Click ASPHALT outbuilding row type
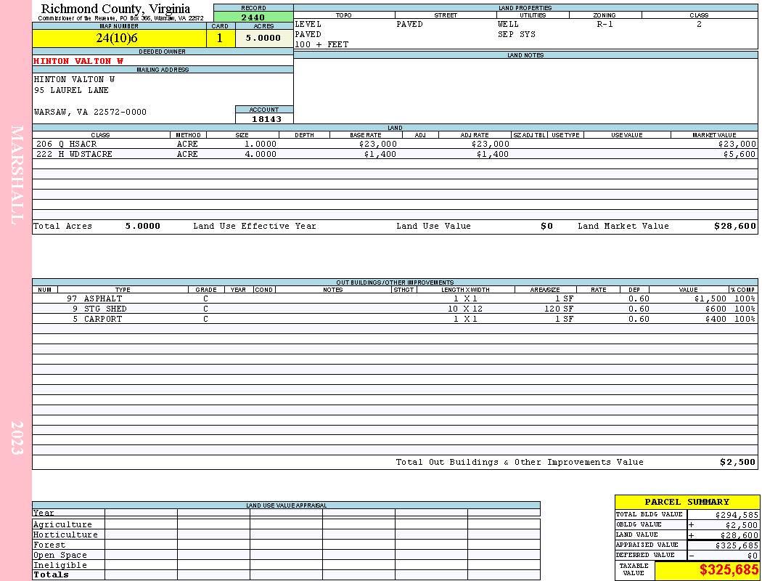This screenshot has width=762, height=581. 103,298
